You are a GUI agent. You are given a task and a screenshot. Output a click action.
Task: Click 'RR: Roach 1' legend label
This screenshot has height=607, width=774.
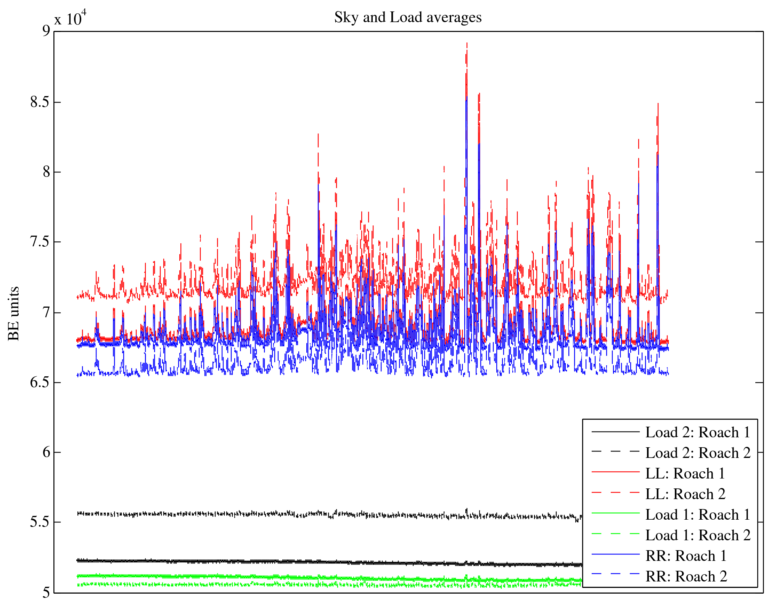pos(685,556)
